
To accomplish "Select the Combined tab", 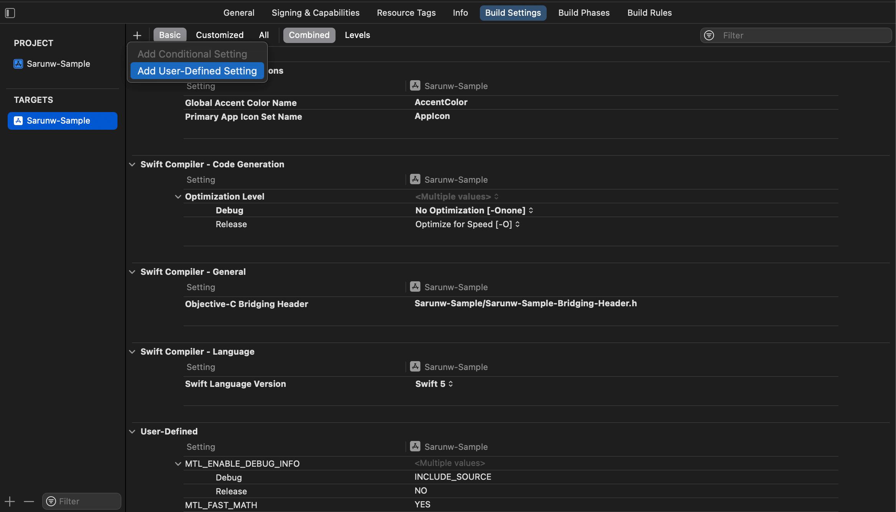I will pos(309,35).
